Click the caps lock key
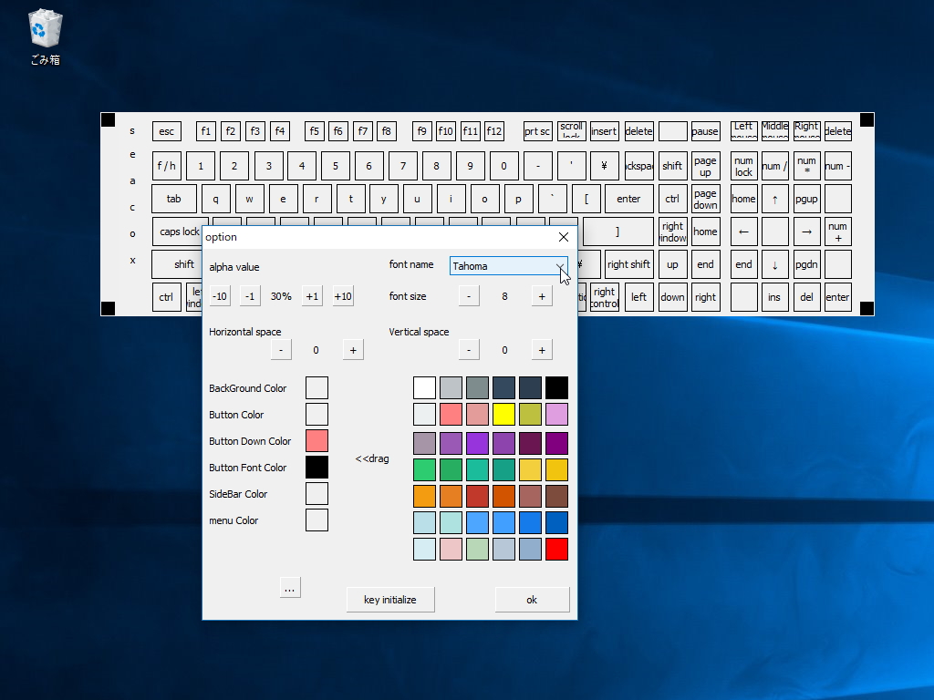This screenshot has width=934, height=700. 180,232
